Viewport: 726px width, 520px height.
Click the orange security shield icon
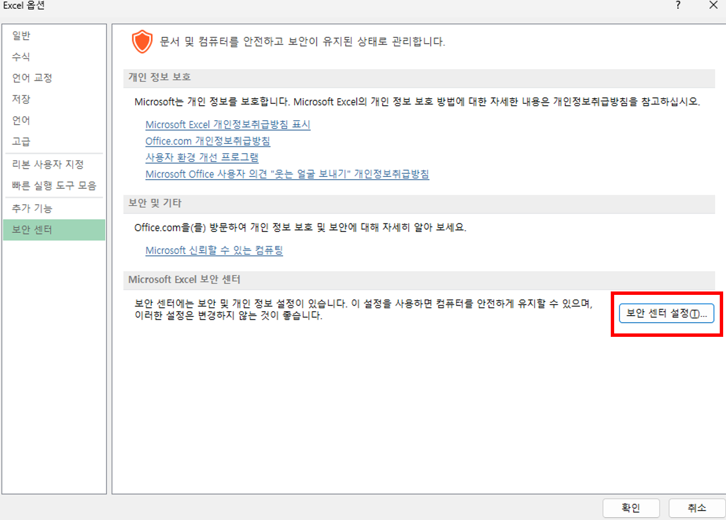coord(142,43)
